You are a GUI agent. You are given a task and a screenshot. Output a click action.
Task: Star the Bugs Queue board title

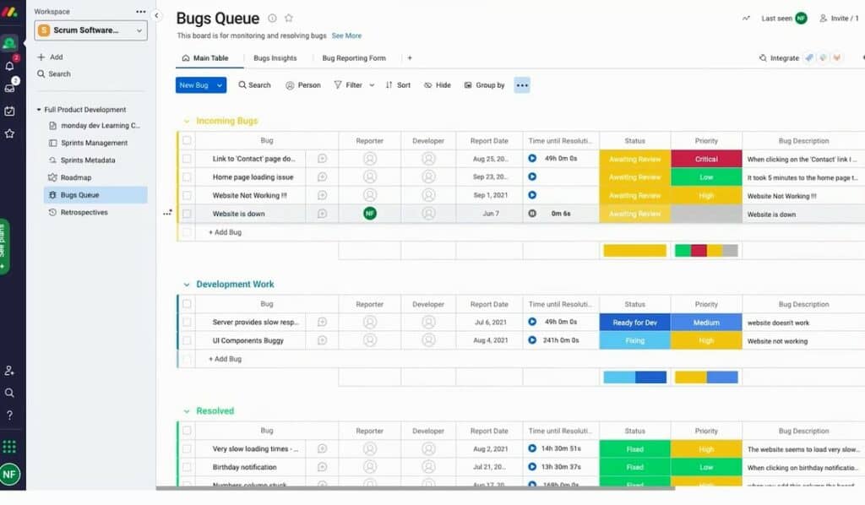click(x=289, y=19)
